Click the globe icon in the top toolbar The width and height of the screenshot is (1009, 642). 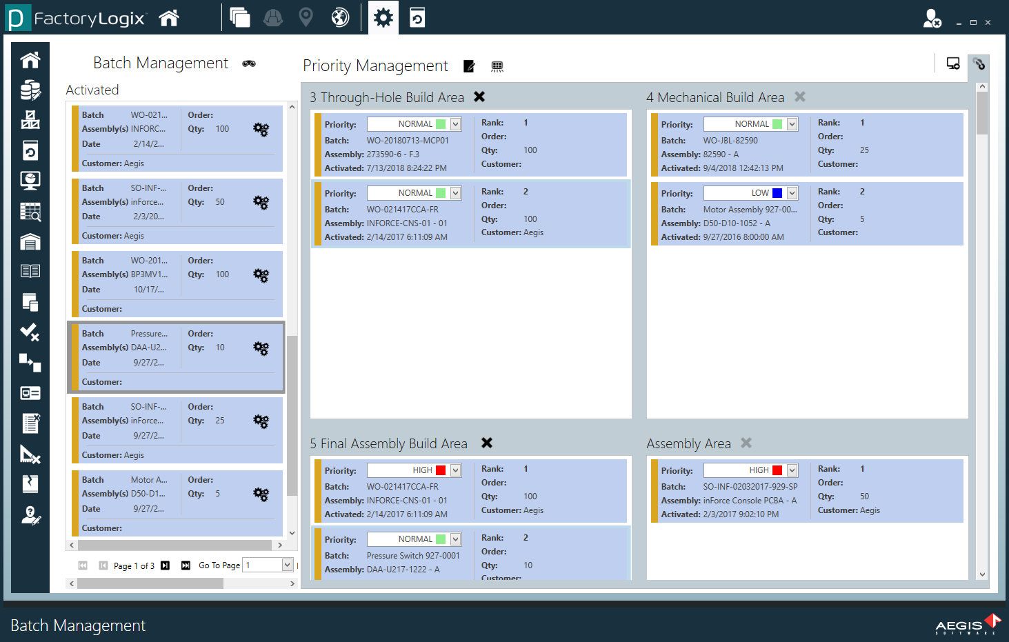[339, 17]
